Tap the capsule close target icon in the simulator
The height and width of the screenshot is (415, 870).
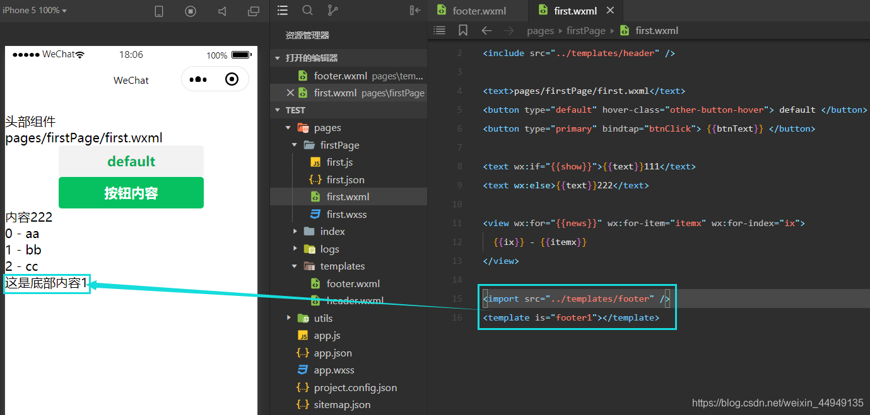coord(232,79)
